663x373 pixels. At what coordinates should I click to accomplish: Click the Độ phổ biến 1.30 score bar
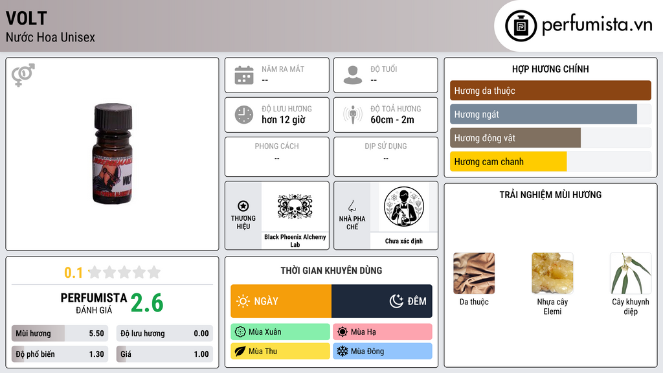click(x=60, y=354)
